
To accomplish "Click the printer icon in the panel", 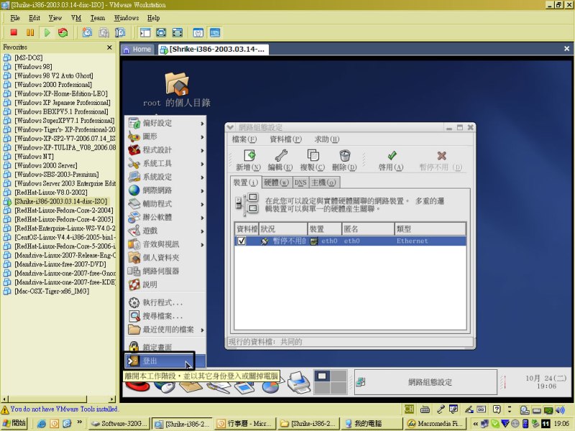I will pos(299,382).
